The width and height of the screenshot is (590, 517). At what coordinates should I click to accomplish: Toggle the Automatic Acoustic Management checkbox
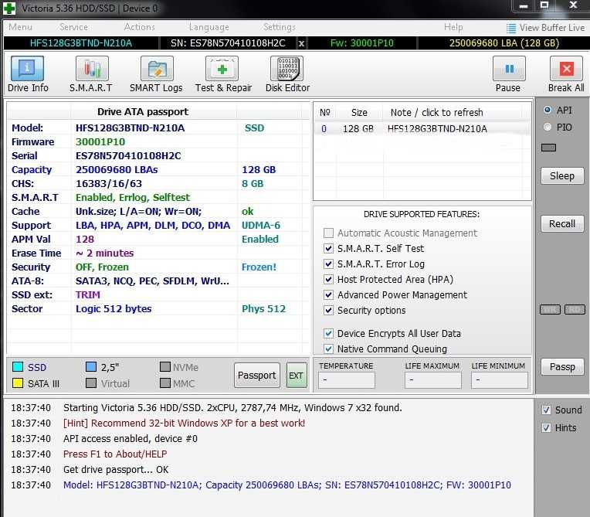click(x=328, y=233)
